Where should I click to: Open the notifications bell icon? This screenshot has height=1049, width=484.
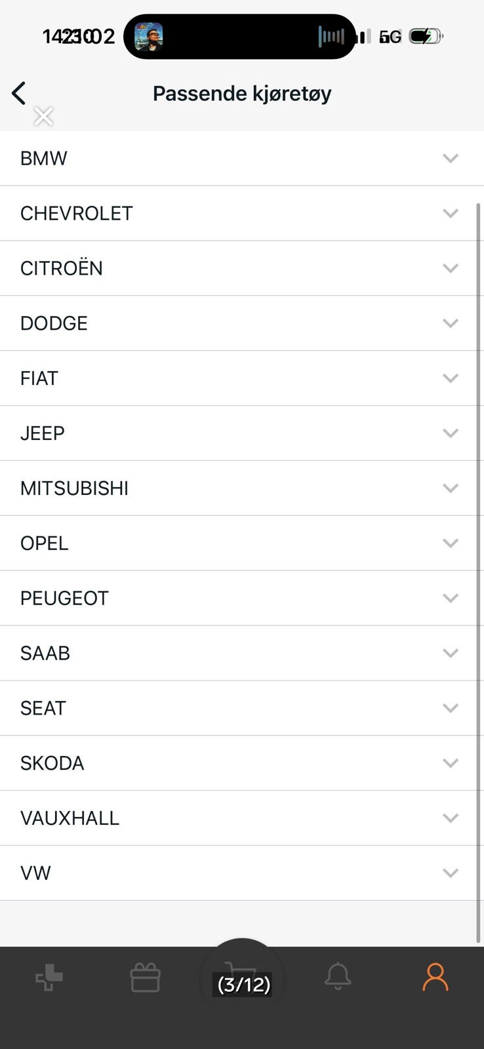[338, 976]
